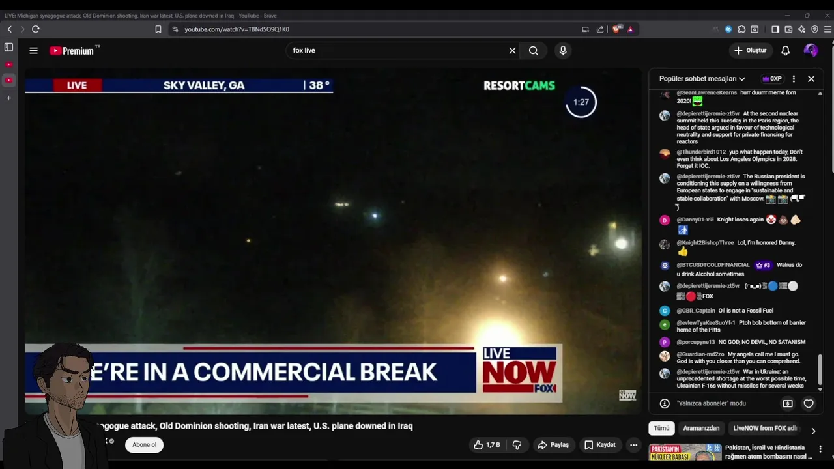Screen dimensions: 834x469
Task: Show more filter chips with arrow
Action: point(813,431)
